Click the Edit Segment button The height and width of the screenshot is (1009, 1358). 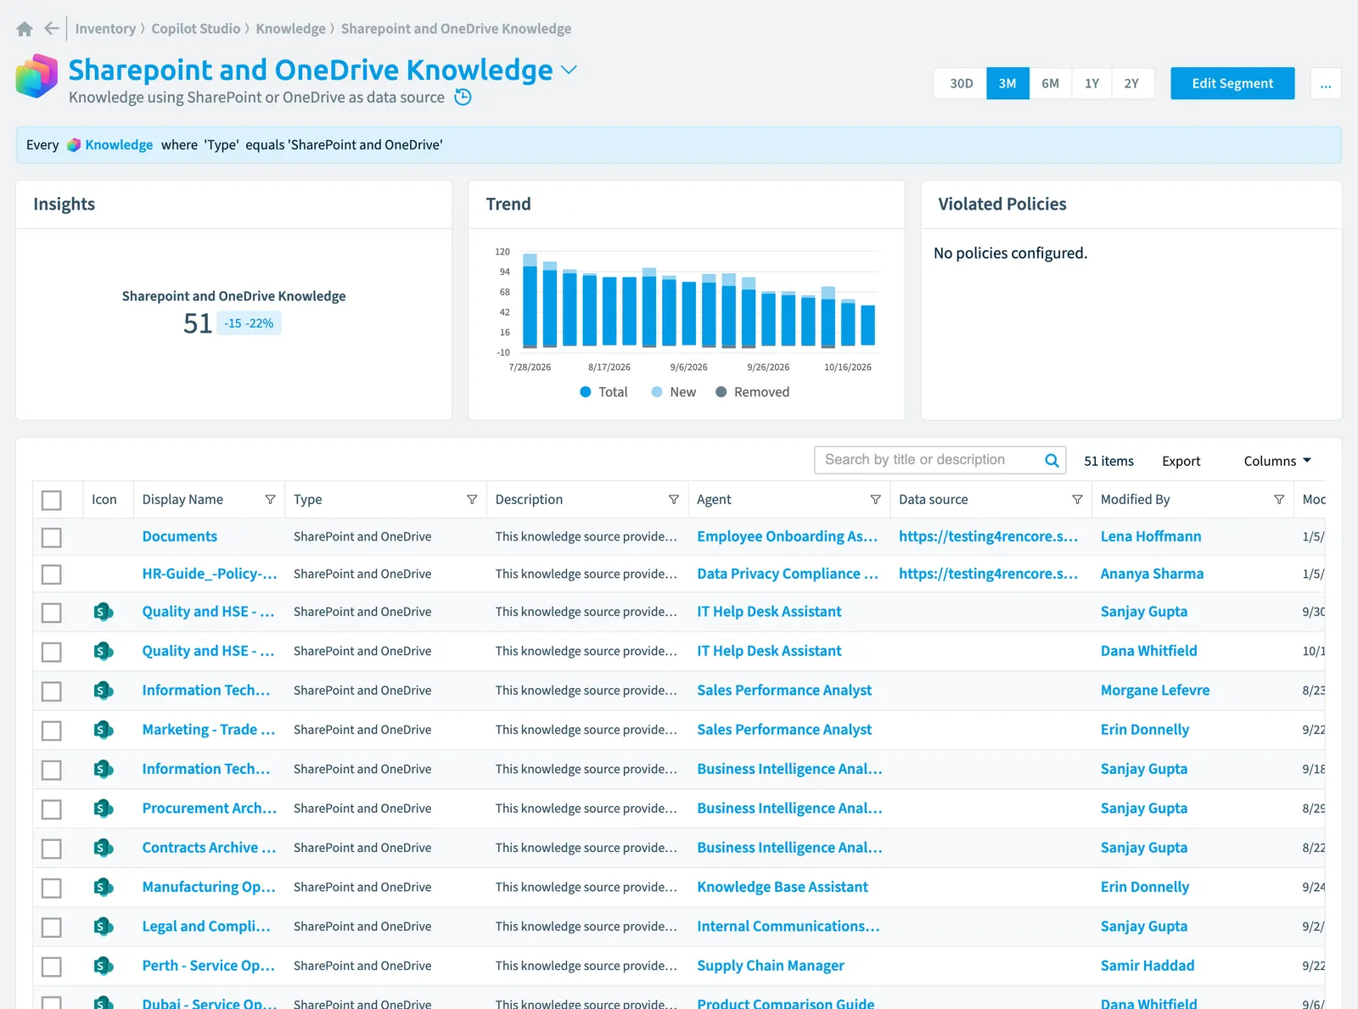click(1232, 83)
